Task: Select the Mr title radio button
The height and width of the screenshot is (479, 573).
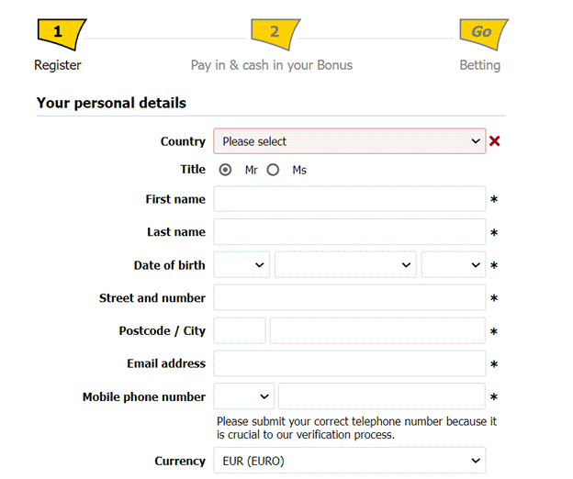Action: coord(226,170)
